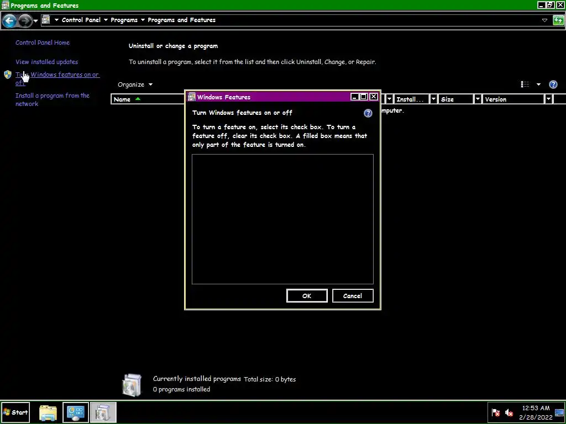
Task: Sort list by Installed On column
Action: [411, 99]
